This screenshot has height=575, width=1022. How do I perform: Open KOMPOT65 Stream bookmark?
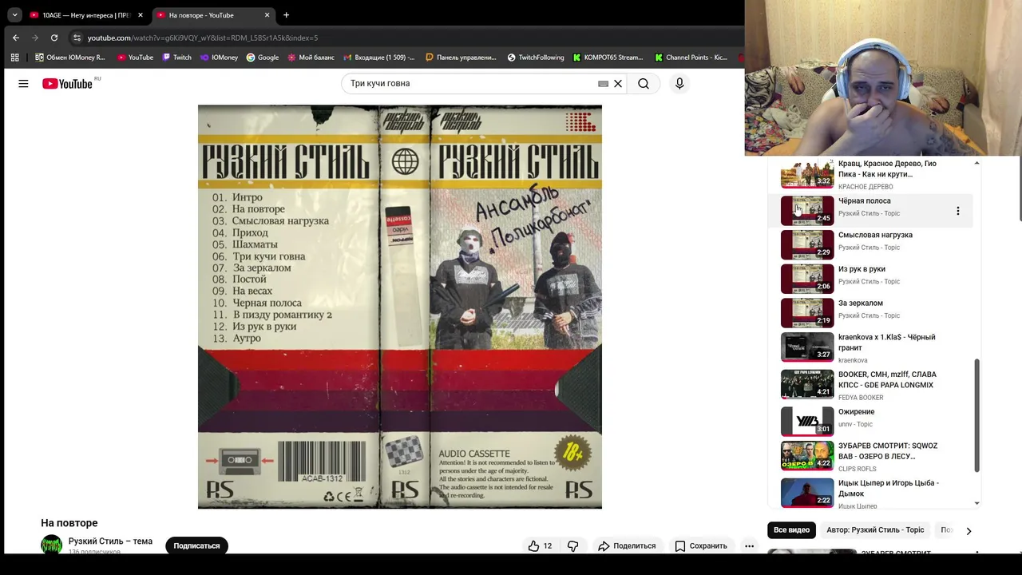pyautogui.click(x=608, y=57)
